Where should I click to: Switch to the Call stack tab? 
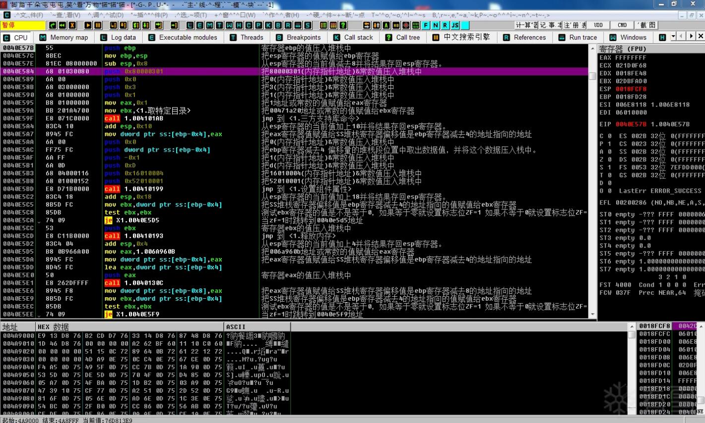pos(353,37)
